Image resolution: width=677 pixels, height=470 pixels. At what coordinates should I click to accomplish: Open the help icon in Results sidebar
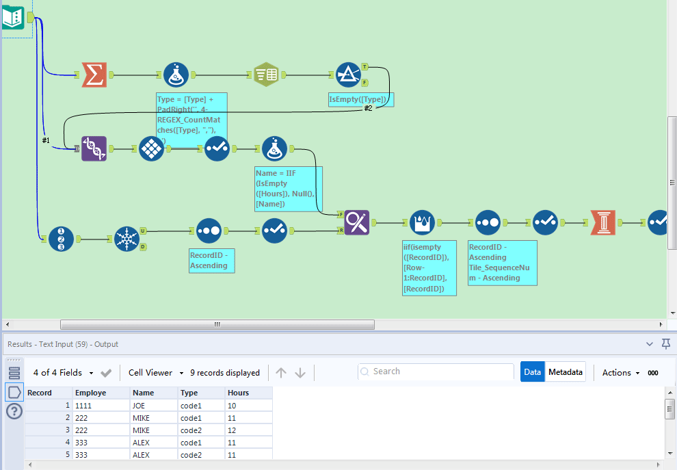point(14,411)
